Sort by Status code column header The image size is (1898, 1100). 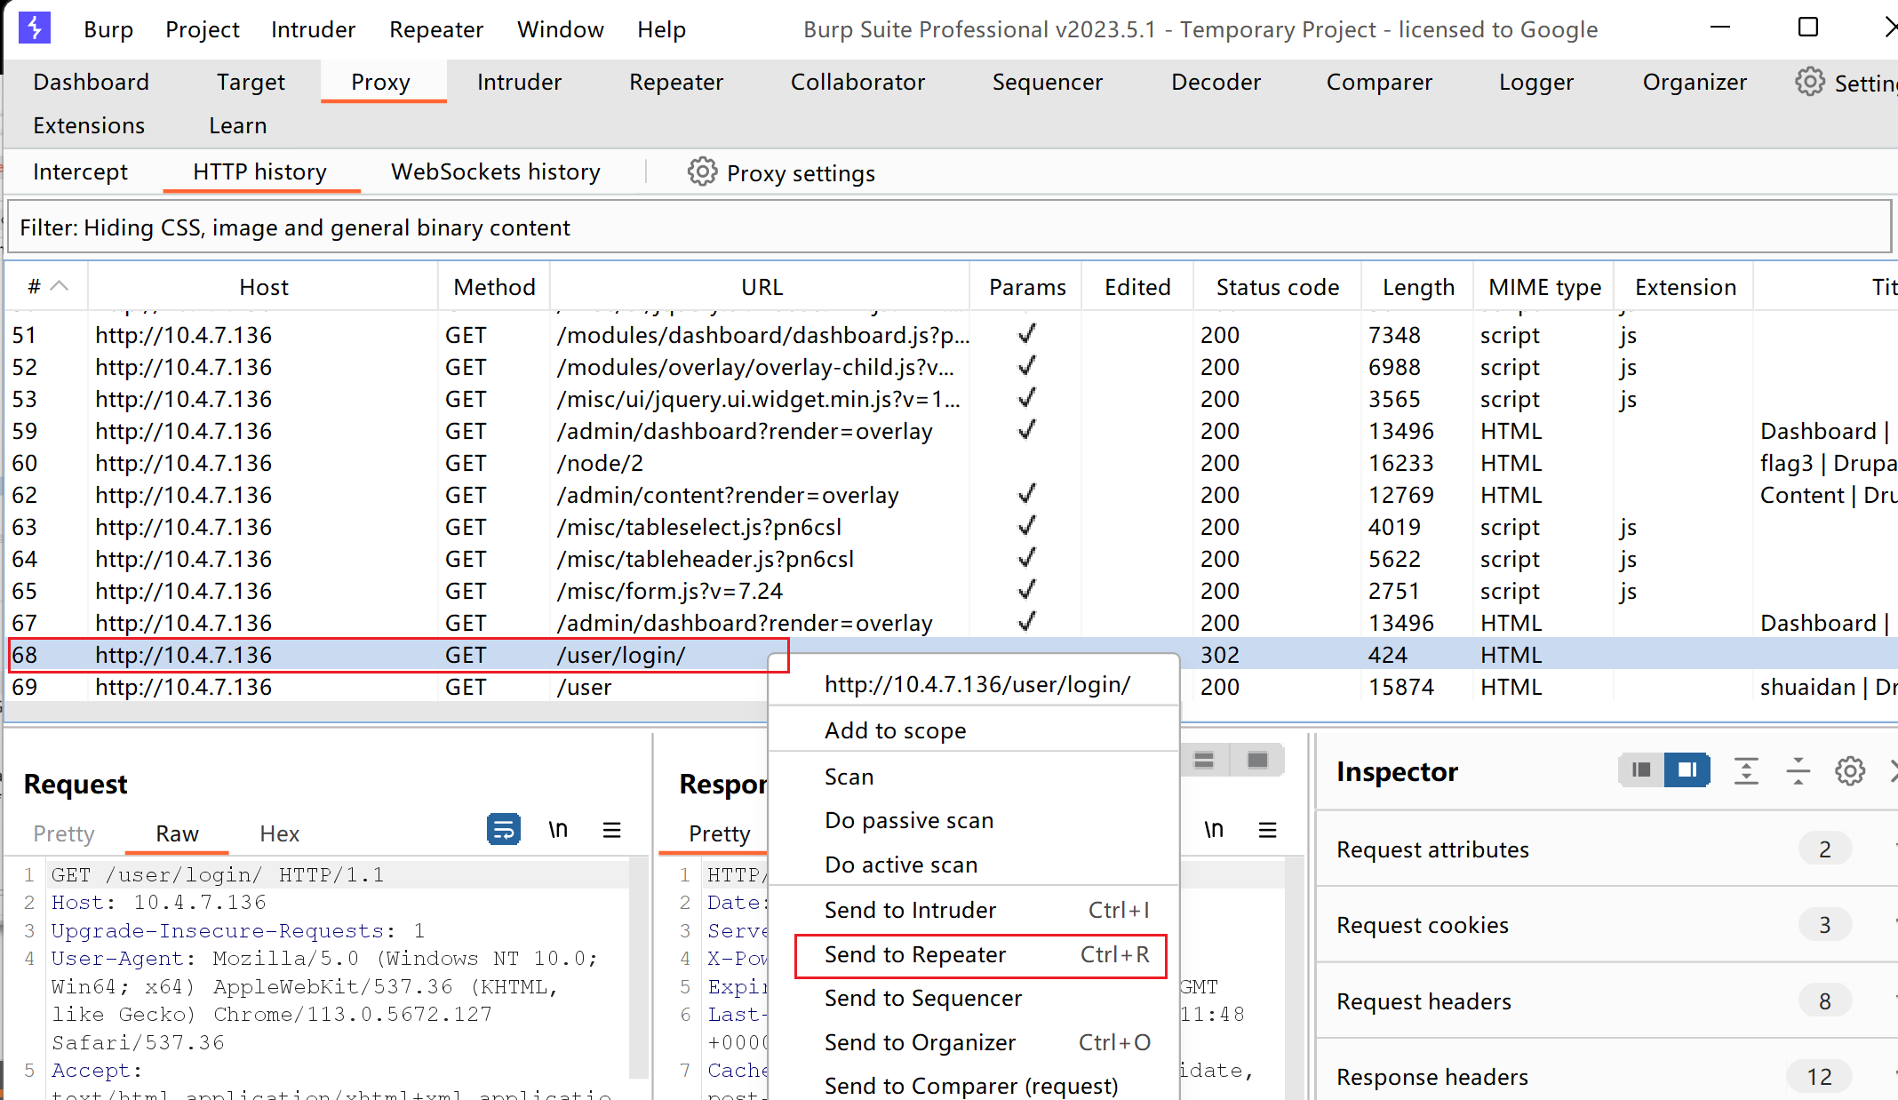tap(1277, 286)
